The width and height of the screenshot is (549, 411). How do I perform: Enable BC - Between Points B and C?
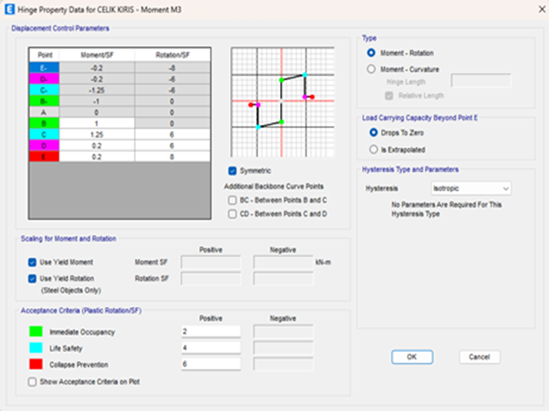[233, 200]
